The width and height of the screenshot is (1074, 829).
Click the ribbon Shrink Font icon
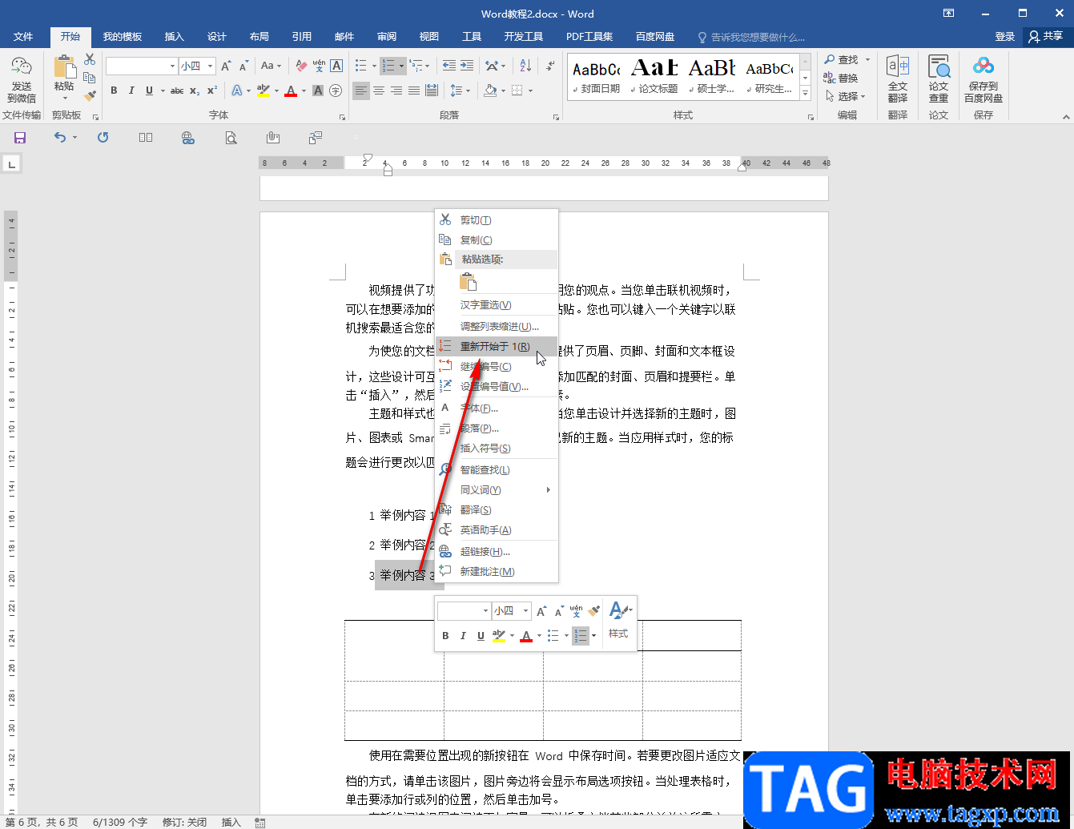pyautogui.click(x=243, y=66)
